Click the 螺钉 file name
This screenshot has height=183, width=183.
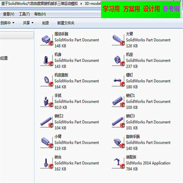(x=130, y=75)
